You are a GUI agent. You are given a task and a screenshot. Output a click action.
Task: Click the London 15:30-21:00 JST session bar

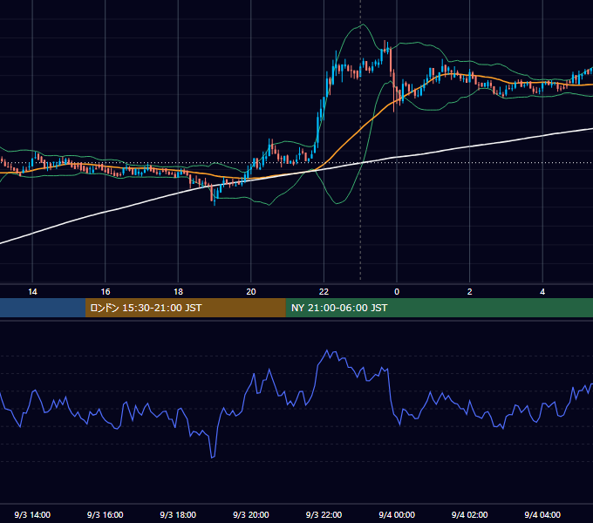point(185,308)
